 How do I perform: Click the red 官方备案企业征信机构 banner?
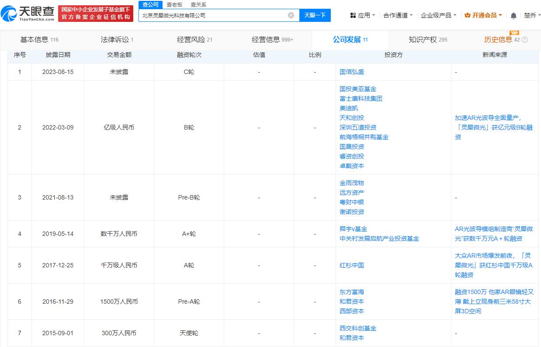(x=96, y=14)
